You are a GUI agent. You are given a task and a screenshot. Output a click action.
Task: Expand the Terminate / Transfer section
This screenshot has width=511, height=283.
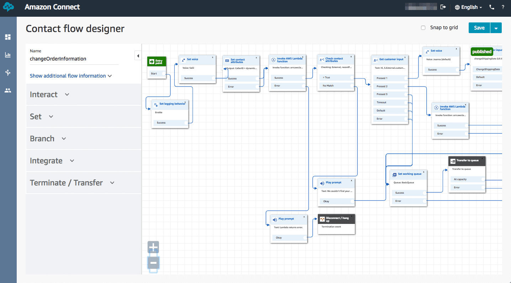[84, 183]
